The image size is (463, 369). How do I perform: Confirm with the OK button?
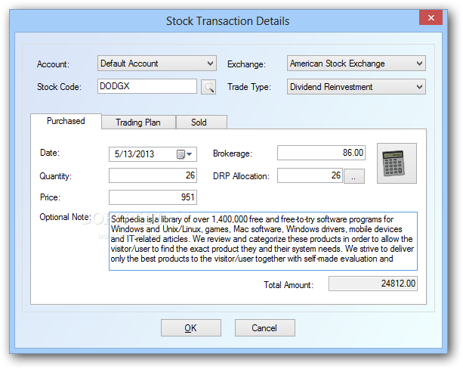pos(191,327)
